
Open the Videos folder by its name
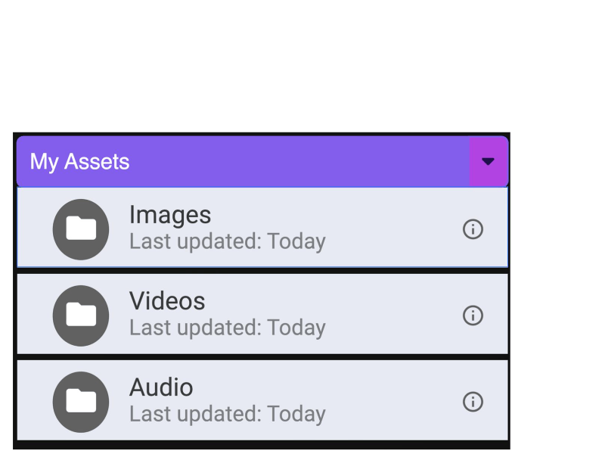pyautogui.click(x=167, y=301)
